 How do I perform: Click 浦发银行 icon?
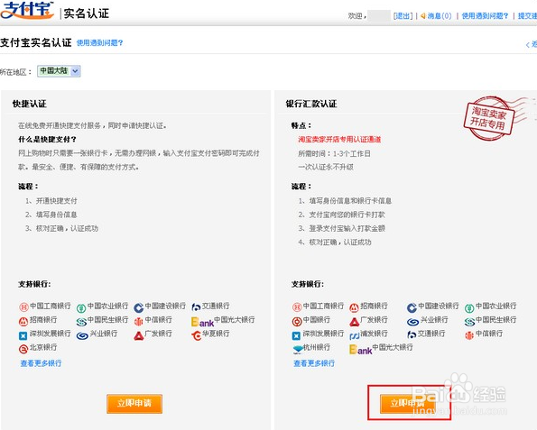[355, 336]
